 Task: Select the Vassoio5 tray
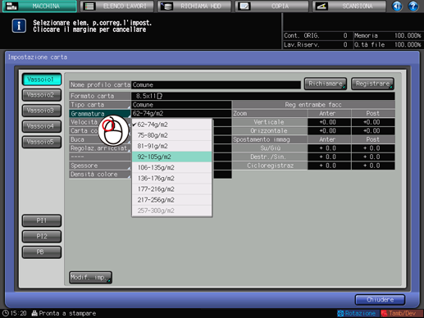pos(42,142)
